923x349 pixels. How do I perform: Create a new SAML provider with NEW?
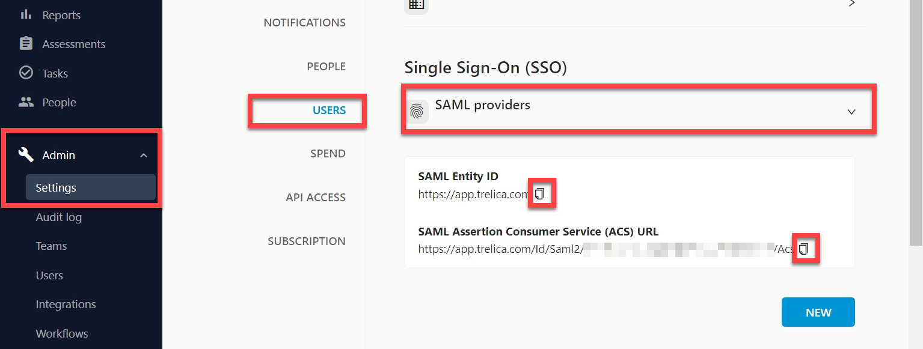click(818, 312)
